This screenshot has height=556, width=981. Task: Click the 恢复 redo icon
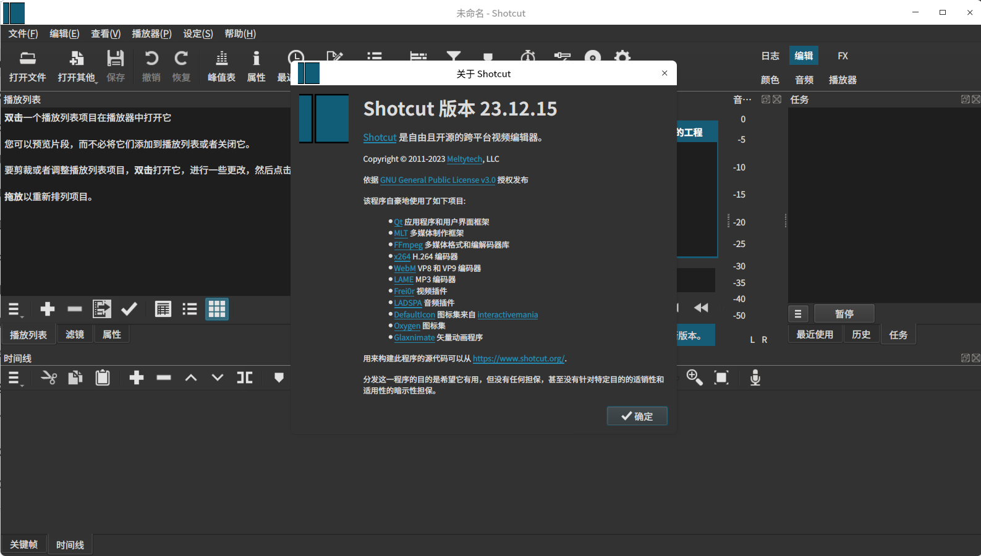[181, 66]
